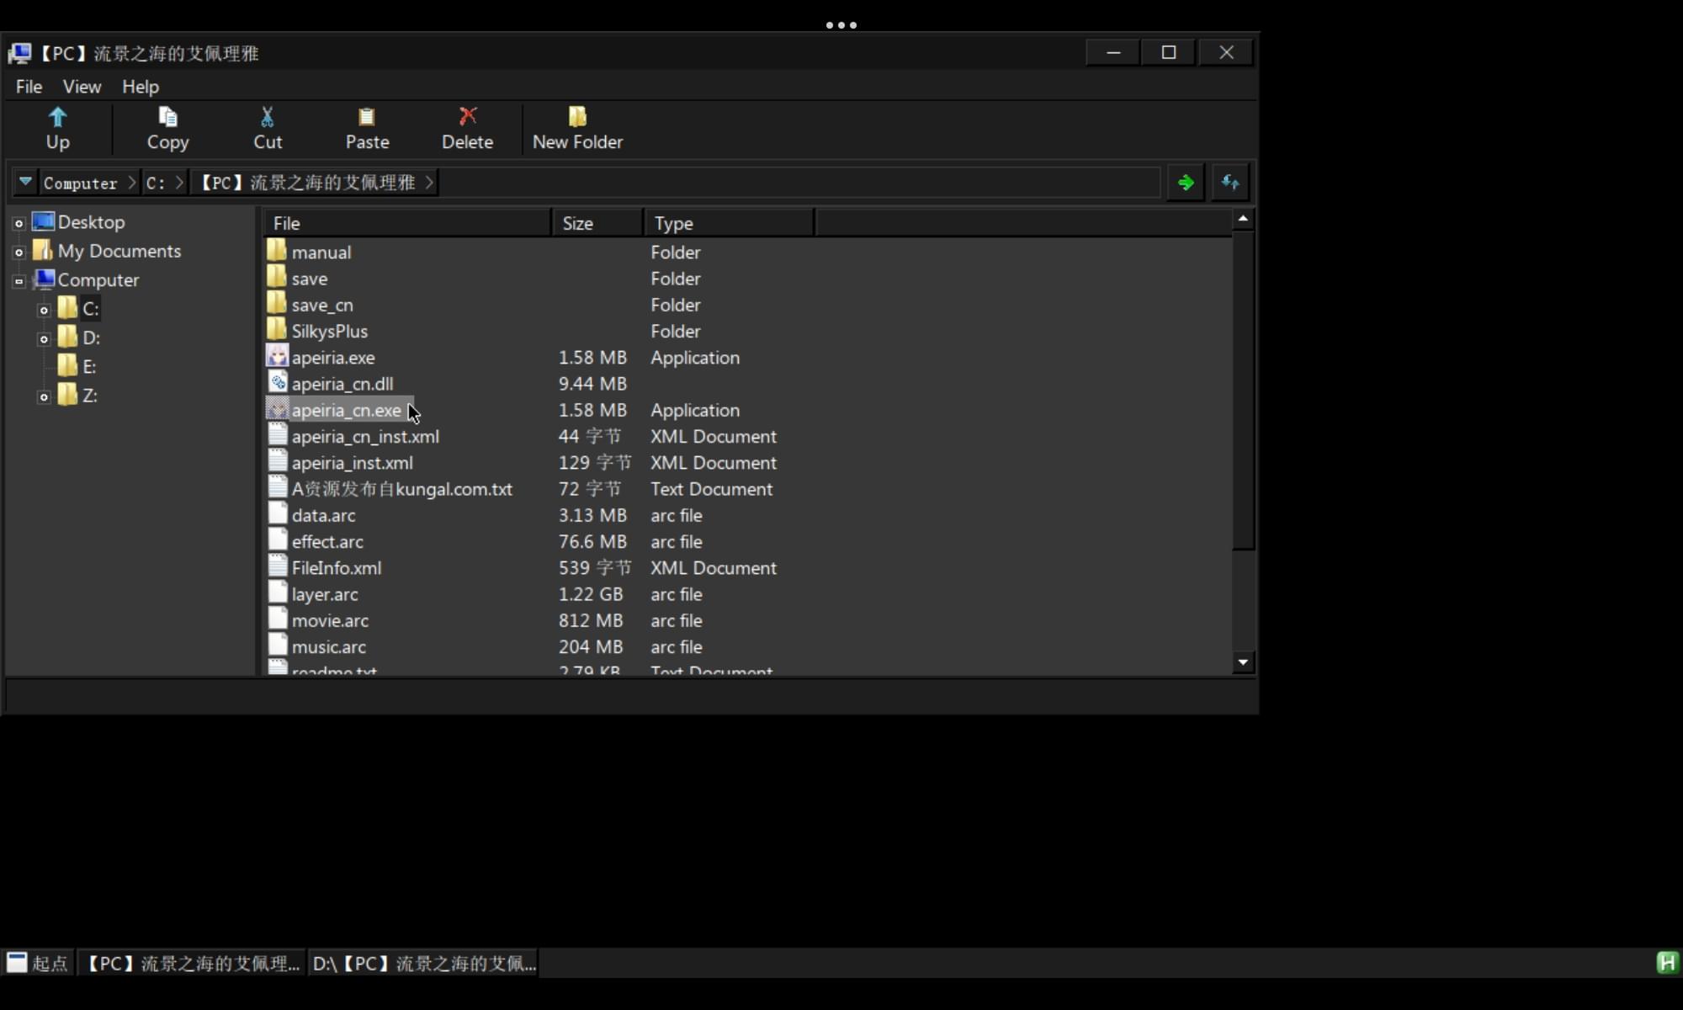Image resolution: width=1683 pixels, height=1010 pixels.
Task: Select the save_cn folder
Action: tap(322, 304)
